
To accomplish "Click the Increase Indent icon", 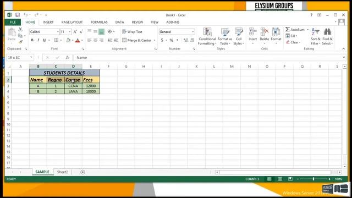I will [116, 40].
